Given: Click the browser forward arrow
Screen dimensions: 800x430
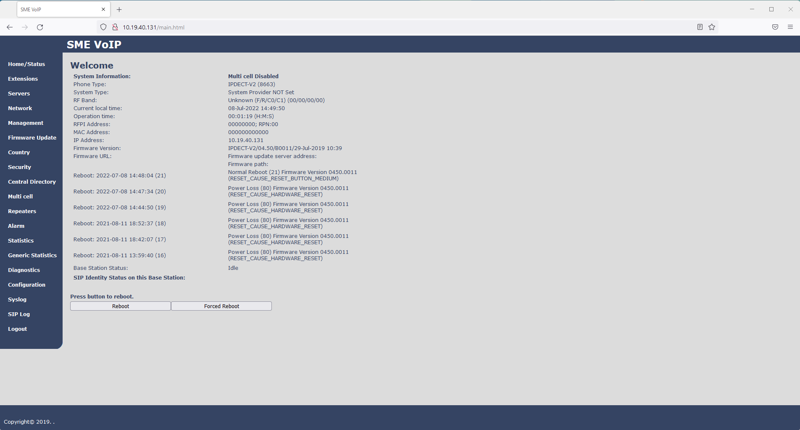Looking at the screenshot, I should (x=25, y=27).
